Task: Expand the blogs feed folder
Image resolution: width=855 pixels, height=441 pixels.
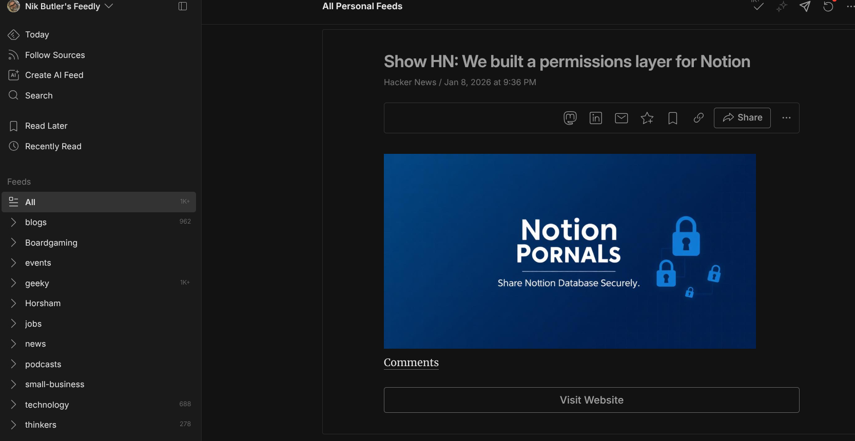Action: pos(14,222)
